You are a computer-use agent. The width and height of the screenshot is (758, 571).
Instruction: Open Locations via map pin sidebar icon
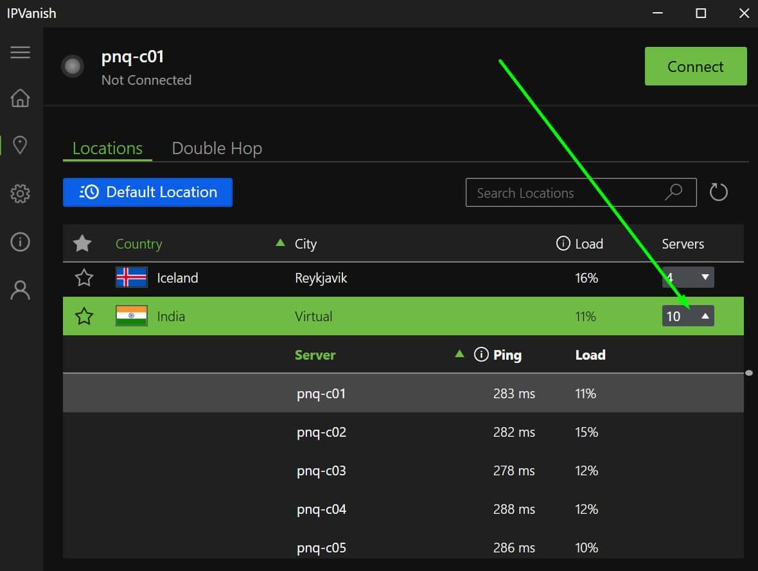tap(20, 145)
